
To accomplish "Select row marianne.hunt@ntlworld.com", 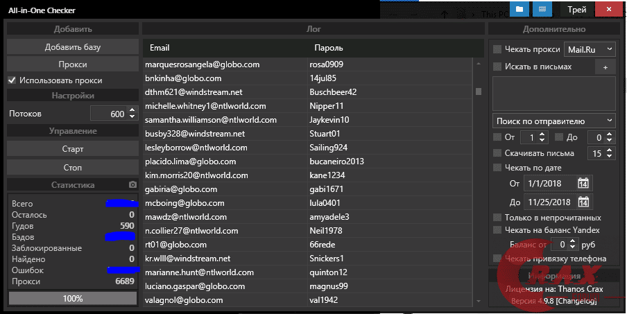I will [x=307, y=272].
